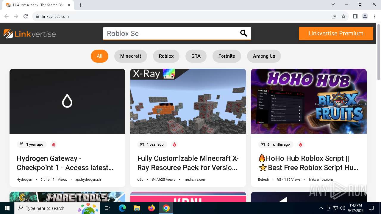Open the X-Ray resource pack thumbnail
Screen dimensions: 381x214
click(x=188, y=101)
